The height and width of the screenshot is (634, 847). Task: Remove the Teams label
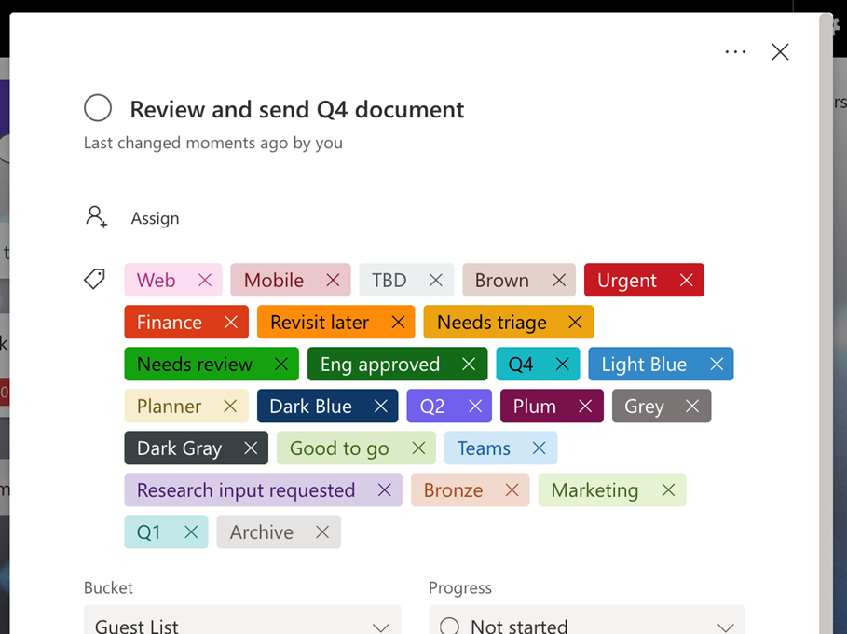click(x=538, y=448)
